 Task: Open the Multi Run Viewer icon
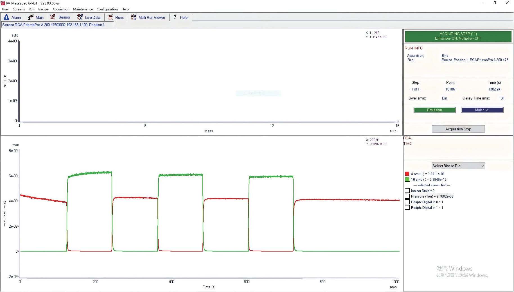click(134, 17)
